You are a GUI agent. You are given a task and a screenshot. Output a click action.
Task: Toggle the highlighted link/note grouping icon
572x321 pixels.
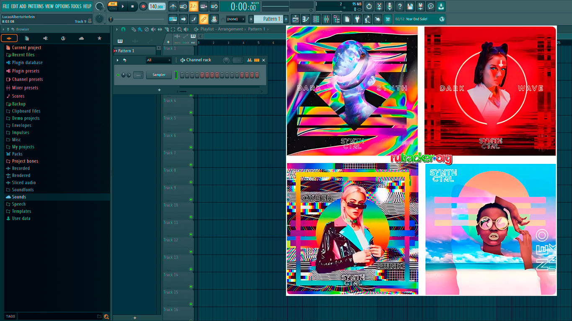coord(204,19)
